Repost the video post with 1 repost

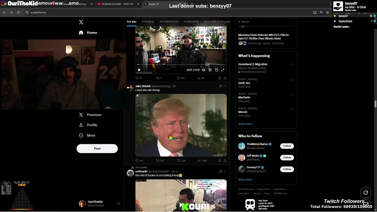pyautogui.click(x=158, y=78)
